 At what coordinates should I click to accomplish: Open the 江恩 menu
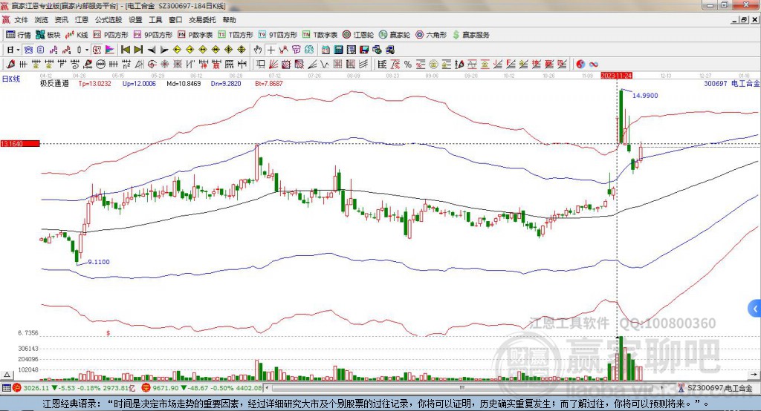[82, 20]
